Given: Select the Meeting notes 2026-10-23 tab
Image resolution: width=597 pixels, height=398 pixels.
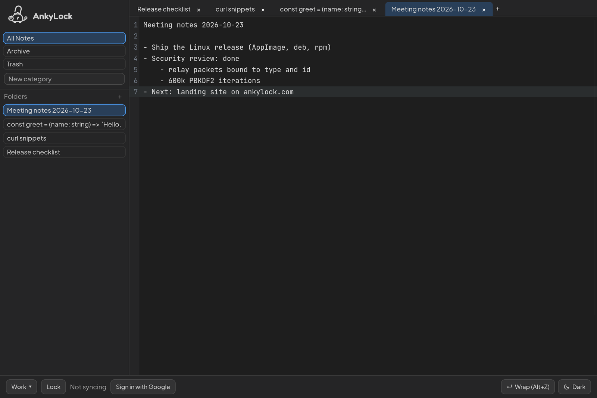Looking at the screenshot, I should (x=433, y=9).
